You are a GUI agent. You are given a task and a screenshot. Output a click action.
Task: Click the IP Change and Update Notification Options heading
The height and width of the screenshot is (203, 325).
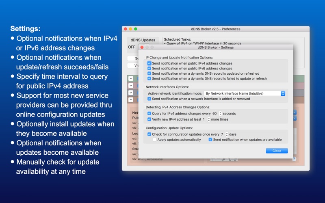(179, 57)
